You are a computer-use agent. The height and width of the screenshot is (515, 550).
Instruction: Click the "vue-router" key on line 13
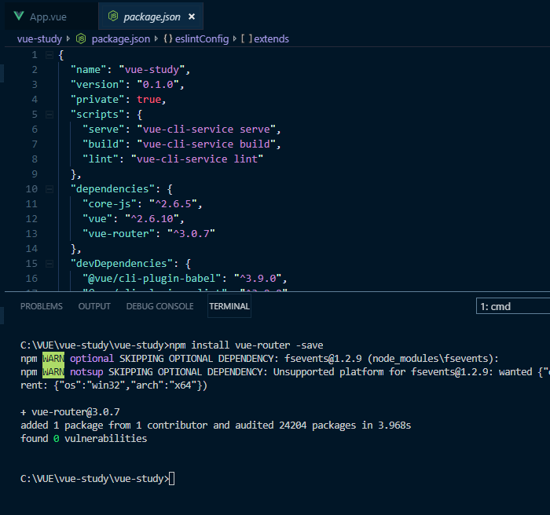[x=119, y=234]
